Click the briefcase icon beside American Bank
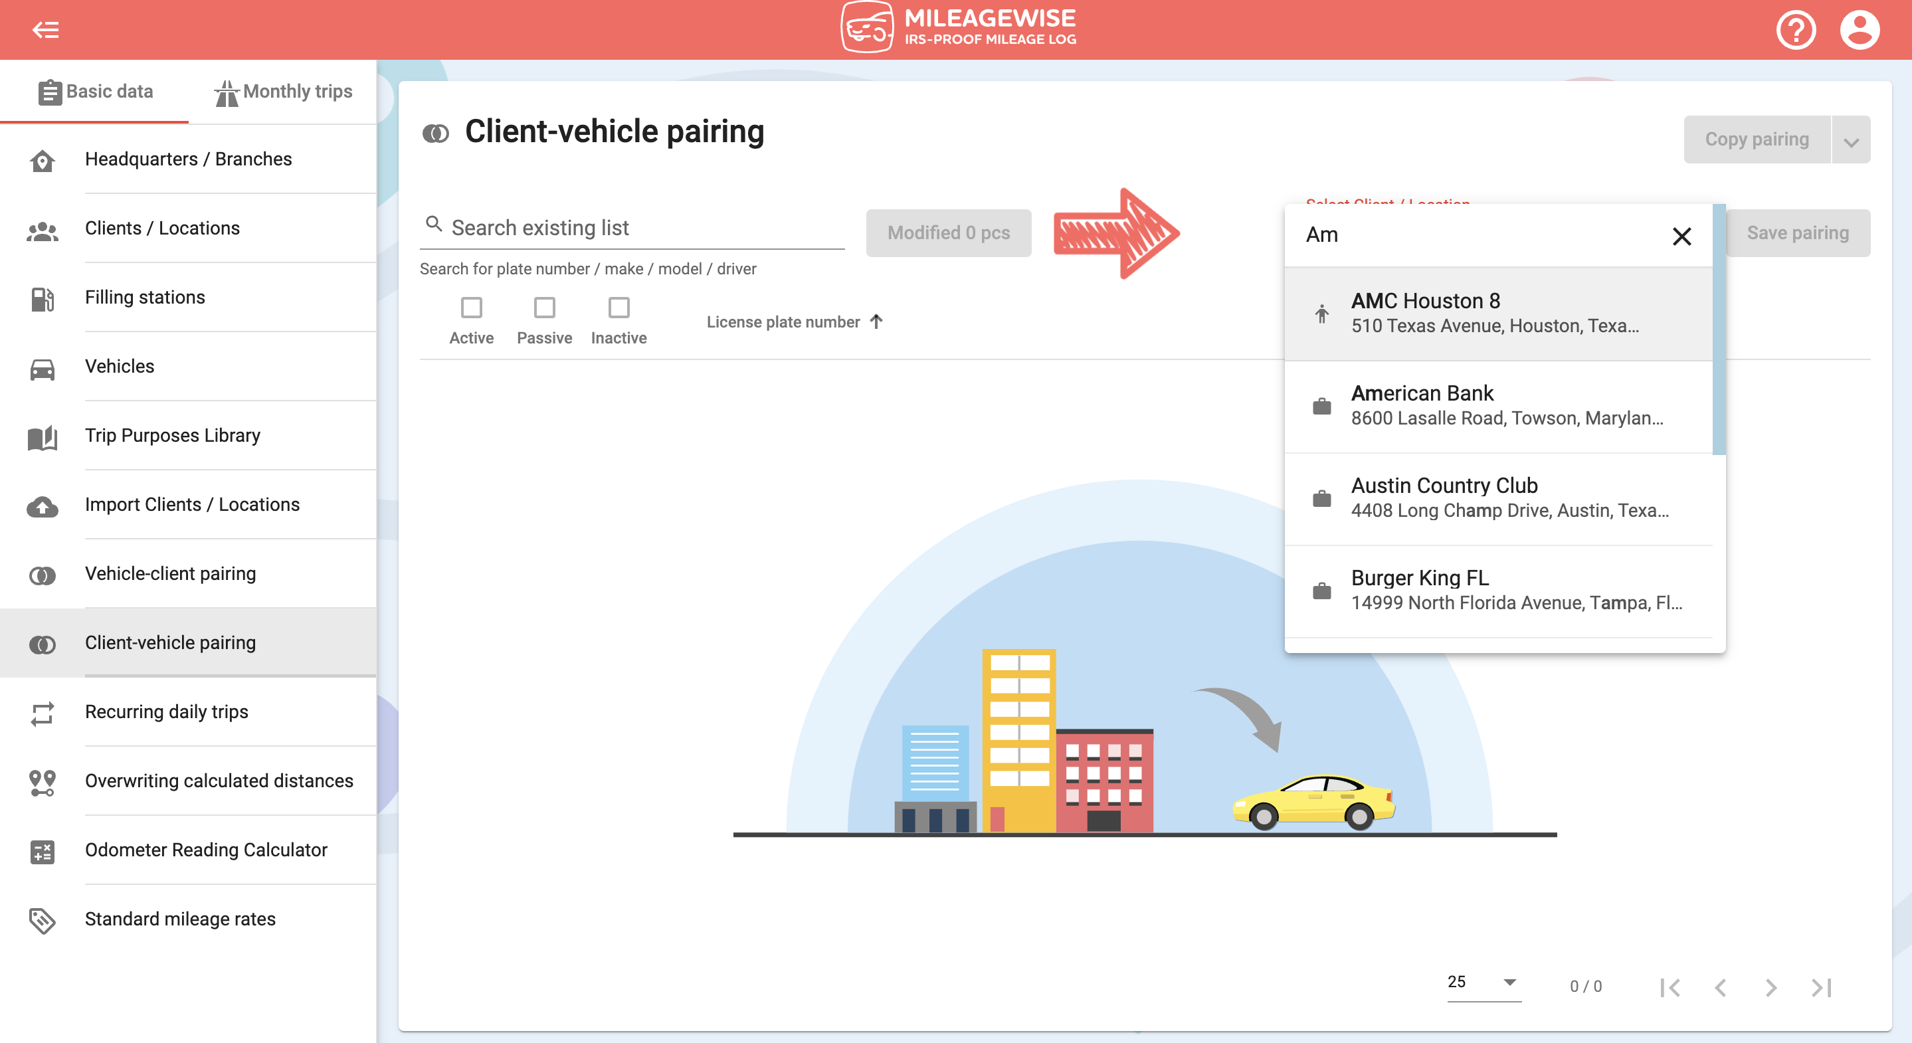The height and width of the screenshot is (1043, 1912). click(x=1321, y=406)
